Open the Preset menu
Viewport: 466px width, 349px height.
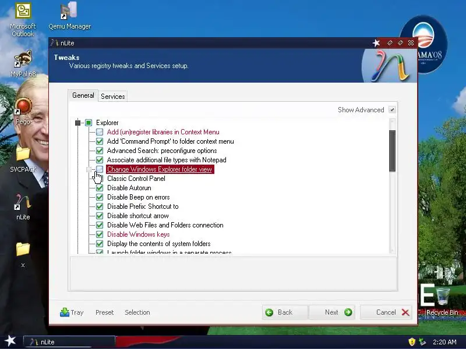click(105, 312)
